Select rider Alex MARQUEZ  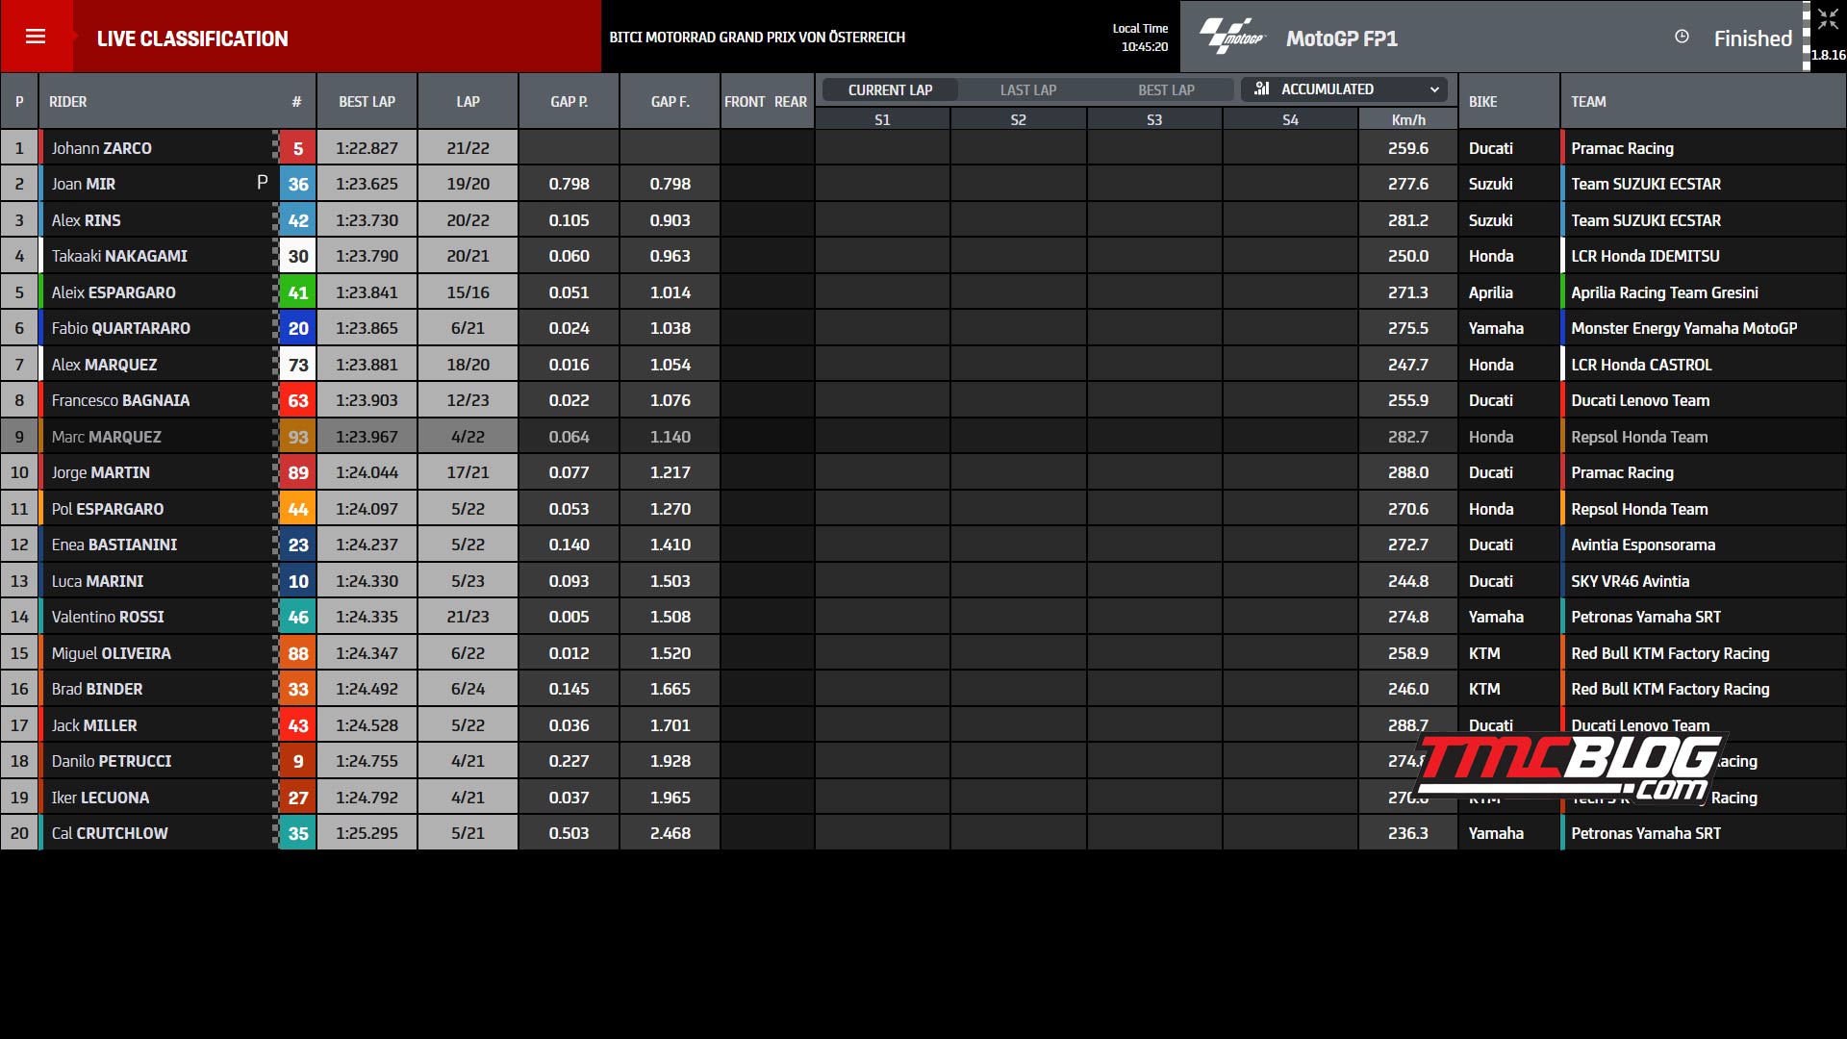coord(104,365)
